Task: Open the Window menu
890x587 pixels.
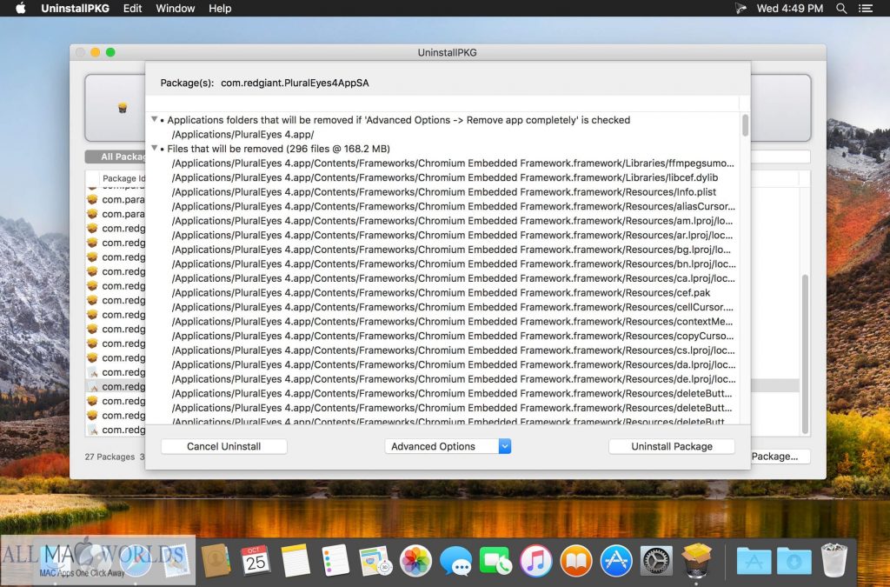Action: [x=176, y=9]
